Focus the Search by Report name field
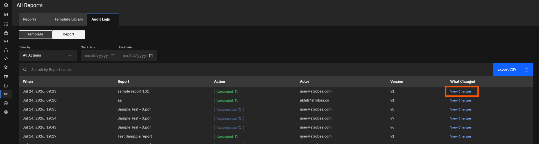539x144 pixels. coord(256,70)
